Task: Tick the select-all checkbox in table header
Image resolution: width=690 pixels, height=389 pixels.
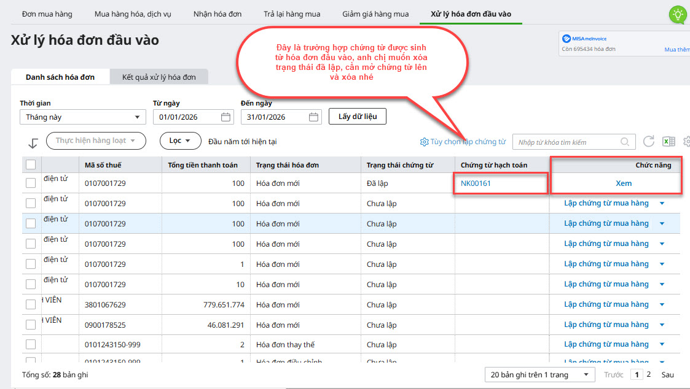Action: (x=31, y=164)
